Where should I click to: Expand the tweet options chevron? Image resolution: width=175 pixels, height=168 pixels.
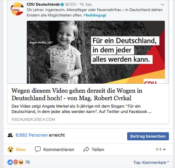pyautogui.click(x=162, y=5)
